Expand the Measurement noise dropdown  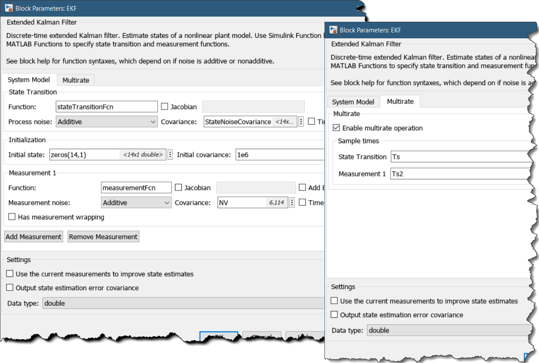point(136,203)
